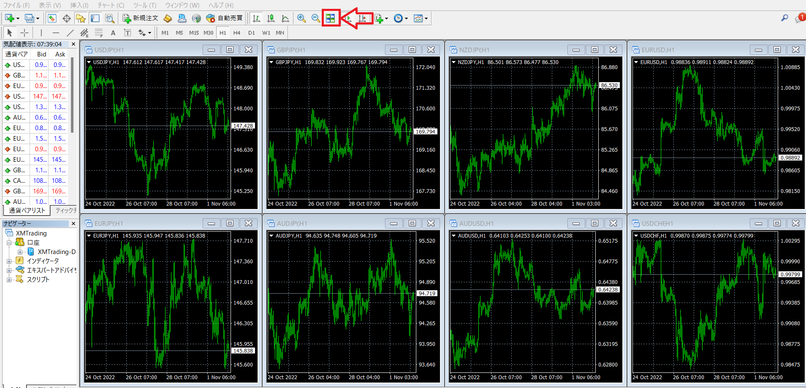The width and height of the screenshot is (806, 388).
Task: Select the H4 timeframe button
Action: 237,33
